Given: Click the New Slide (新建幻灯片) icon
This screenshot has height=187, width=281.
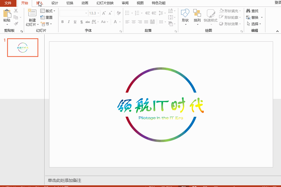Looking at the screenshot, I should coord(32,13).
